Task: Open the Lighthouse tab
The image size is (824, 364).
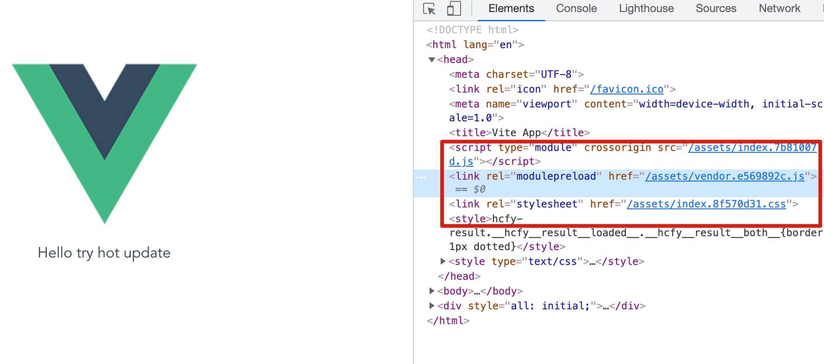Action: (x=646, y=8)
